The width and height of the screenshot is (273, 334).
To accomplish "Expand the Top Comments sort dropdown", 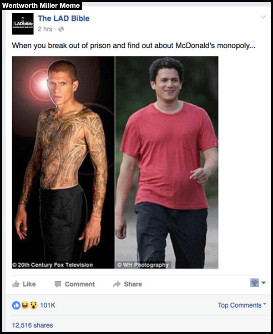I will click(242, 305).
